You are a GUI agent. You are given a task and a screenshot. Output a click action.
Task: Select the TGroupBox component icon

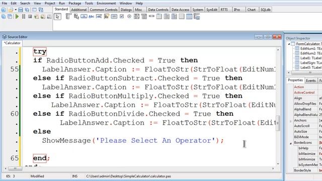click(x=159, y=17)
